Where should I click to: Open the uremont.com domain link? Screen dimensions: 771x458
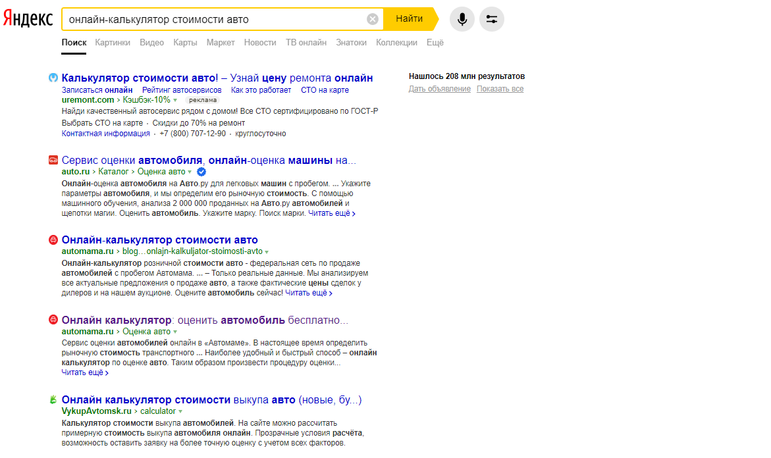[x=88, y=100]
